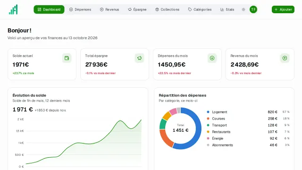Click the yellow Restaurants legend dot
The height and width of the screenshot is (170, 302).
[208, 132]
